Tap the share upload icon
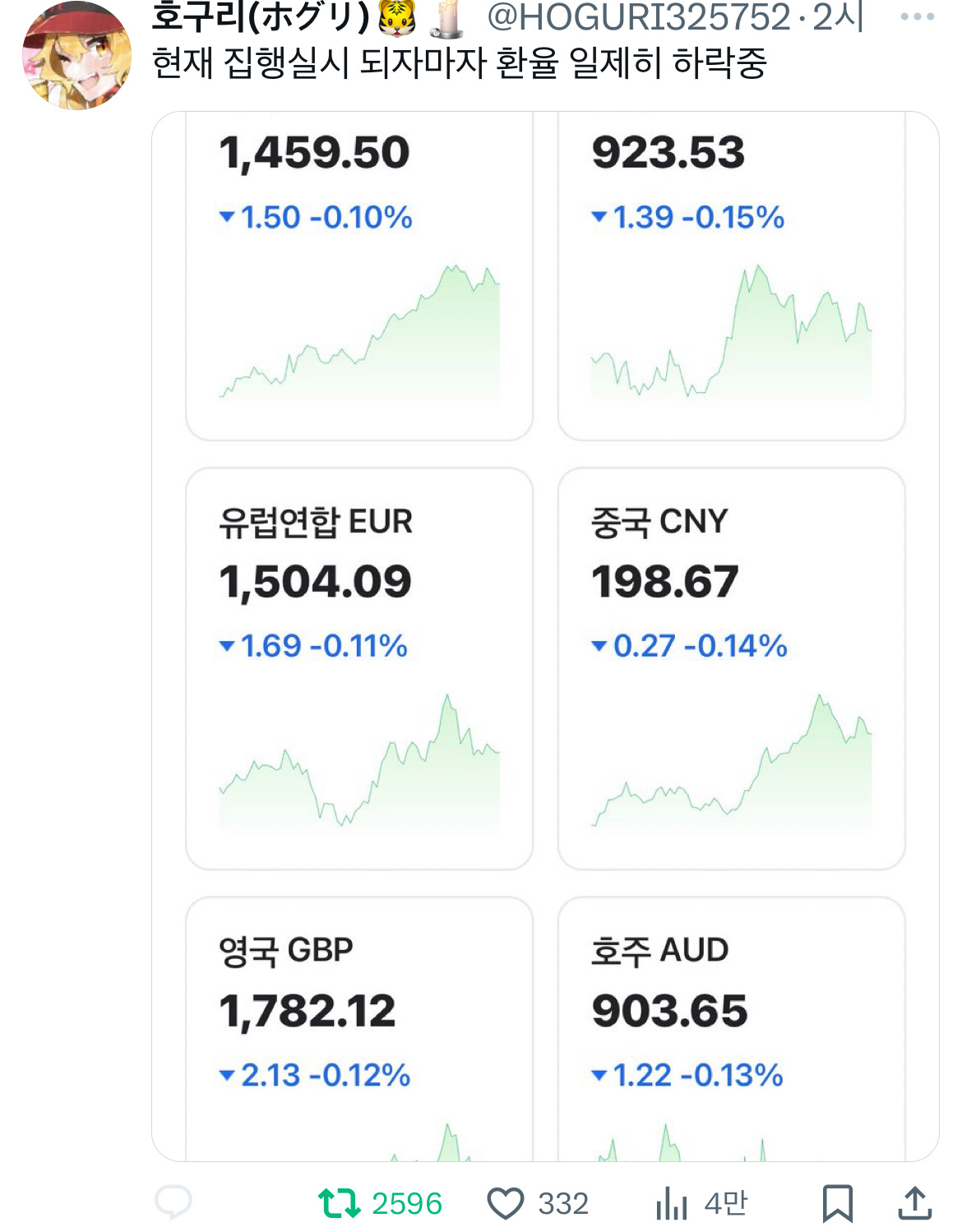Image resolution: width=962 pixels, height=1227 pixels. 914,1203
